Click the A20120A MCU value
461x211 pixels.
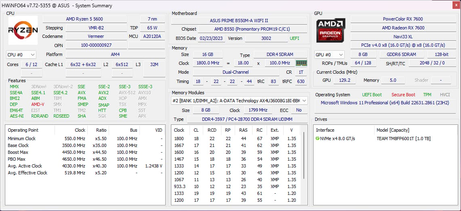coord(152,36)
